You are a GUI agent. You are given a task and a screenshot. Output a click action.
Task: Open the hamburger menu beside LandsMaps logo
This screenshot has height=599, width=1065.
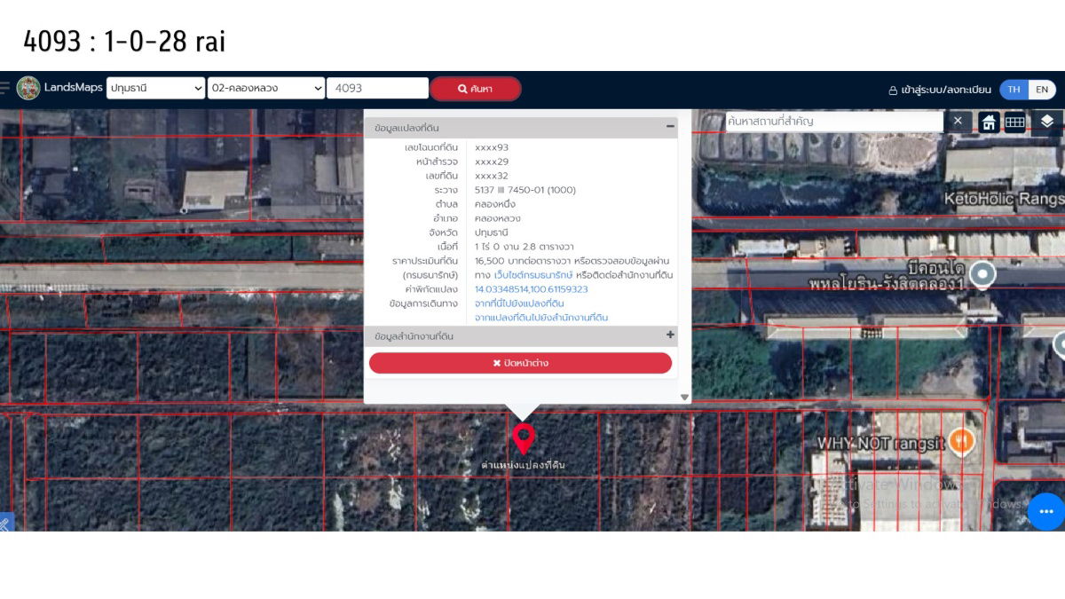tap(5, 88)
